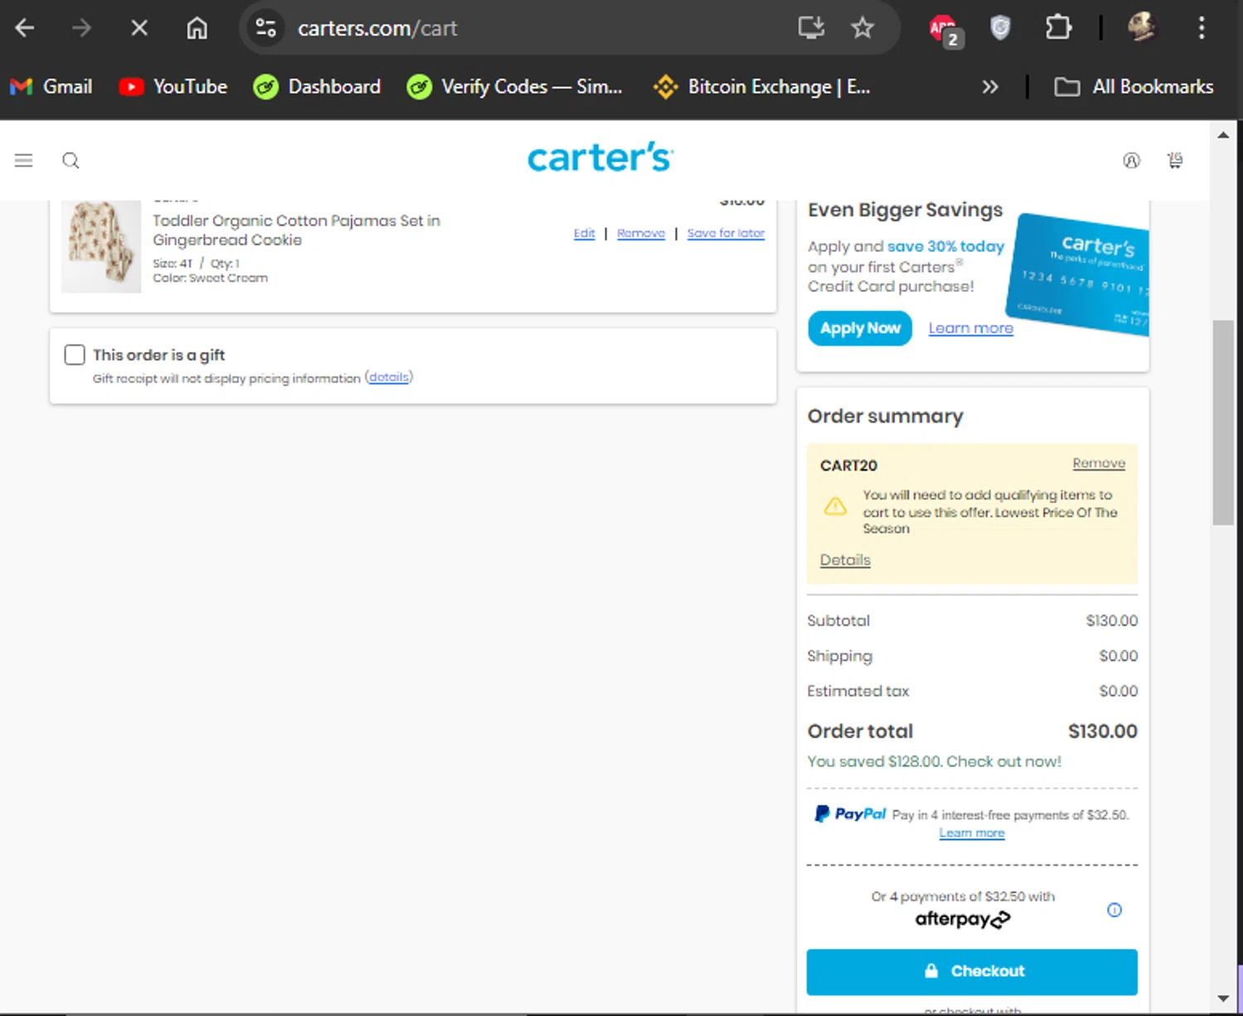Click Save for later on pajamas item
This screenshot has width=1243, height=1016.
(x=726, y=233)
